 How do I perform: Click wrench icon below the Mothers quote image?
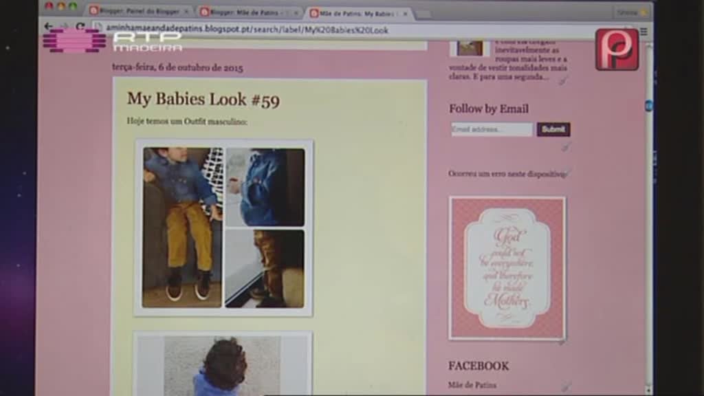pos(562,342)
